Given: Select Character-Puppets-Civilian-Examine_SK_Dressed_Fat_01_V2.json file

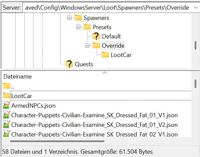Looking at the screenshot, I should [94, 125].
